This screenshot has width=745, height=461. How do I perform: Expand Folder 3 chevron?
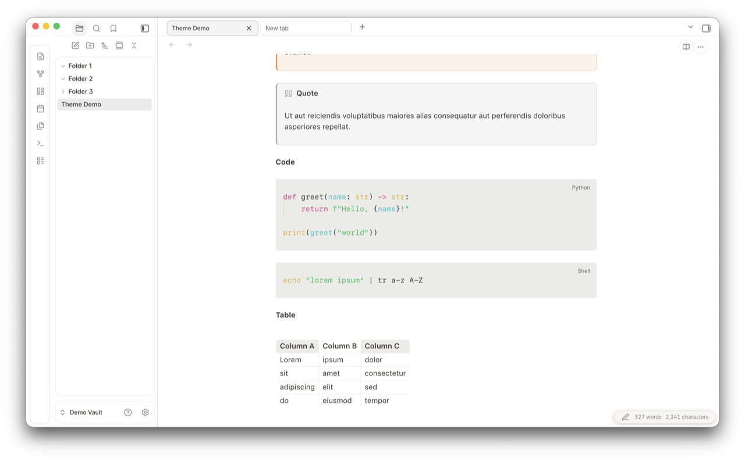click(x=63, y=91)
